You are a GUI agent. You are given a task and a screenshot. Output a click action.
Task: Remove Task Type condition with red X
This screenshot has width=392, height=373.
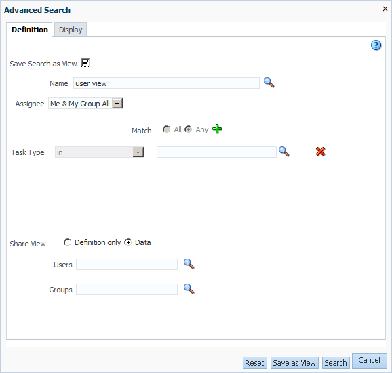pyautogui.click(x=320, y=152)
